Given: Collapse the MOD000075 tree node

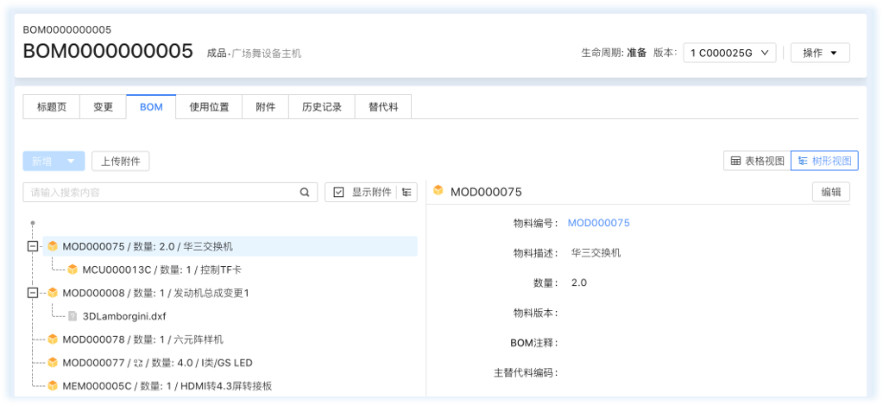Looking at the screenshot, I should tap(33, 246).
